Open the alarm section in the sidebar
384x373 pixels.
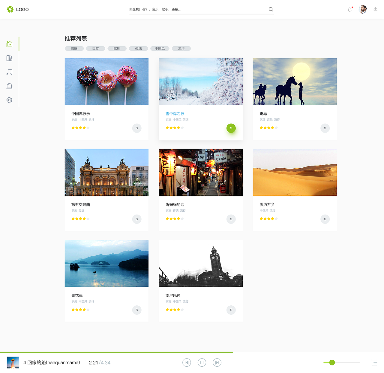[x=9, y=86]
